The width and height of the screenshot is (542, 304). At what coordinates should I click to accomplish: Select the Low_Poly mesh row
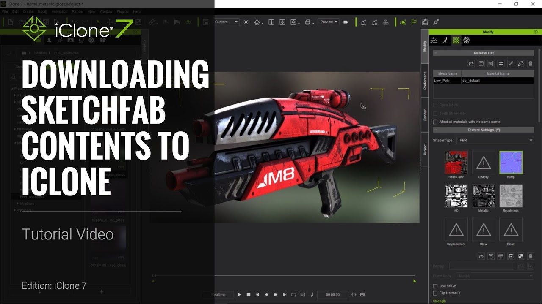(x=484, y=81)
